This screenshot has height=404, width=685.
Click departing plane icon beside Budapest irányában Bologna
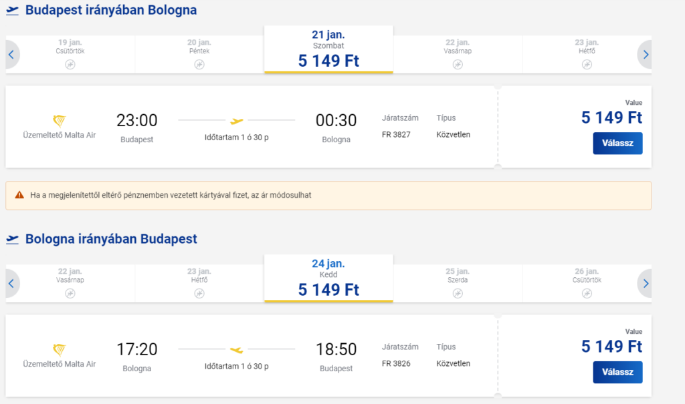coord(12,11)
